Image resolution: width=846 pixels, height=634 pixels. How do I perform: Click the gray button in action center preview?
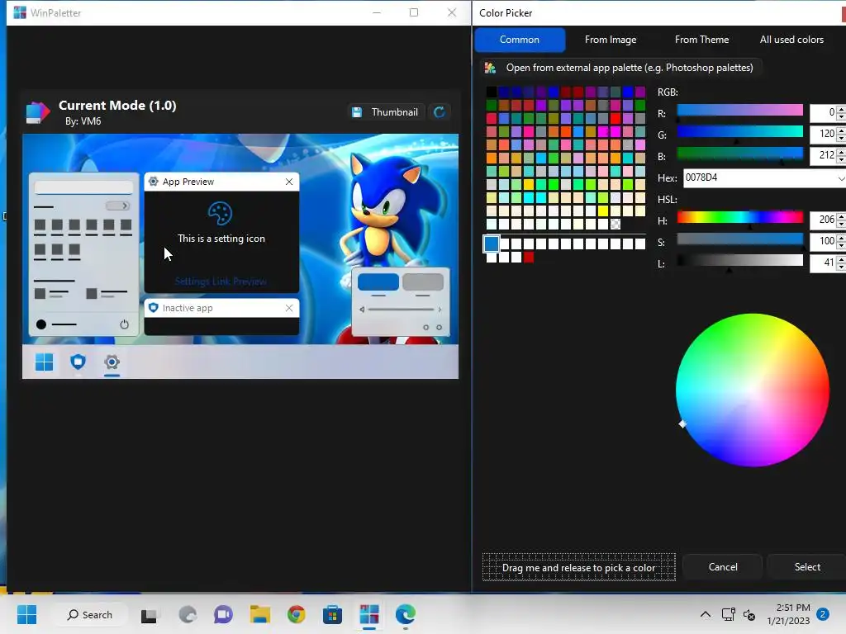pos(423,282)
